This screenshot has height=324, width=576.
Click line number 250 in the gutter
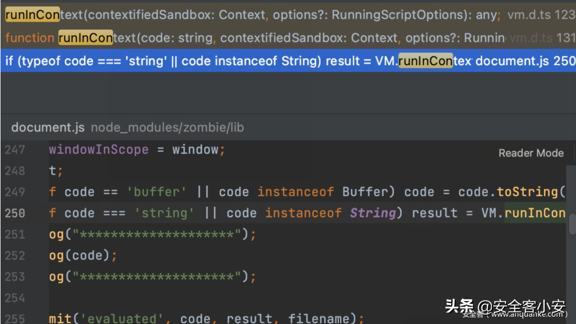(15, 213)
